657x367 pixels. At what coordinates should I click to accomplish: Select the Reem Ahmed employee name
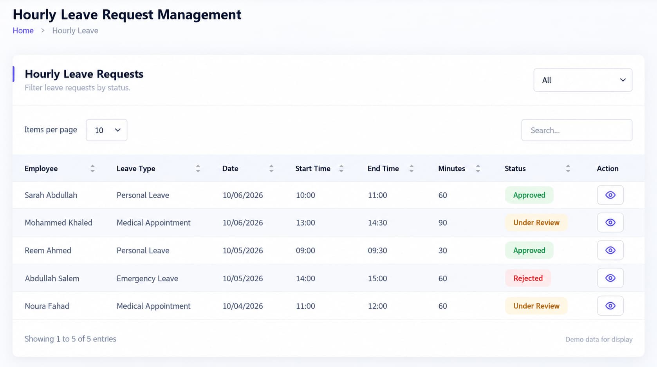point(48,250)
